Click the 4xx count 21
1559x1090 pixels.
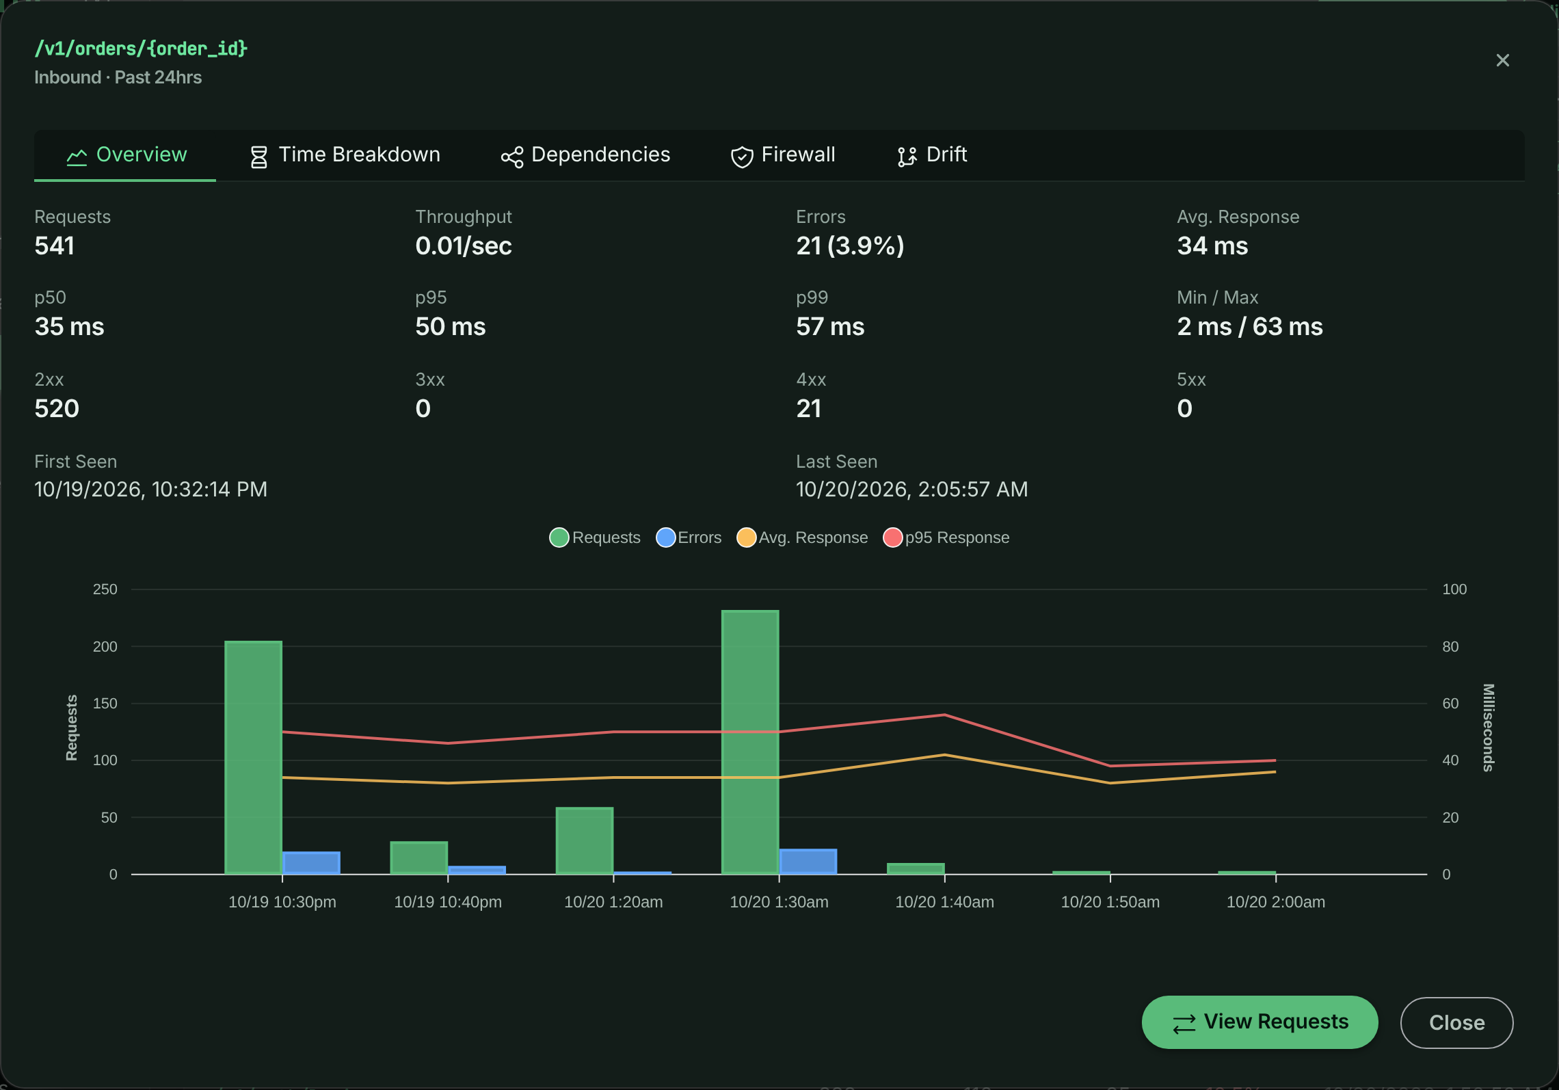tap(809, 408)
